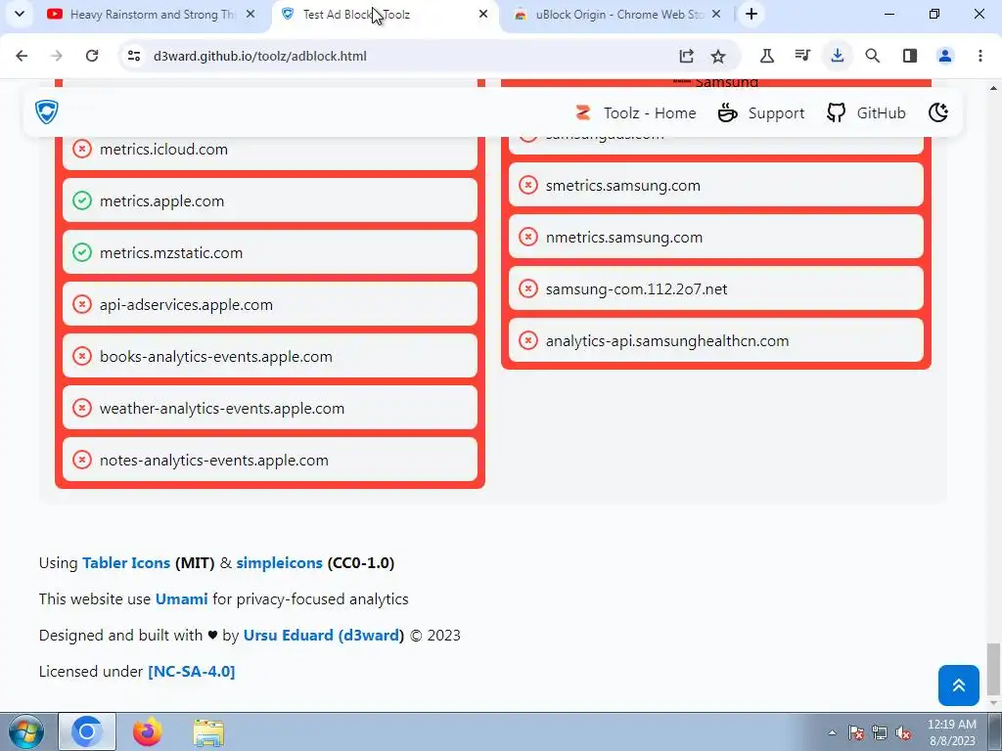Open the network status tray icon

pyautogui.click(x=880, y=733)
